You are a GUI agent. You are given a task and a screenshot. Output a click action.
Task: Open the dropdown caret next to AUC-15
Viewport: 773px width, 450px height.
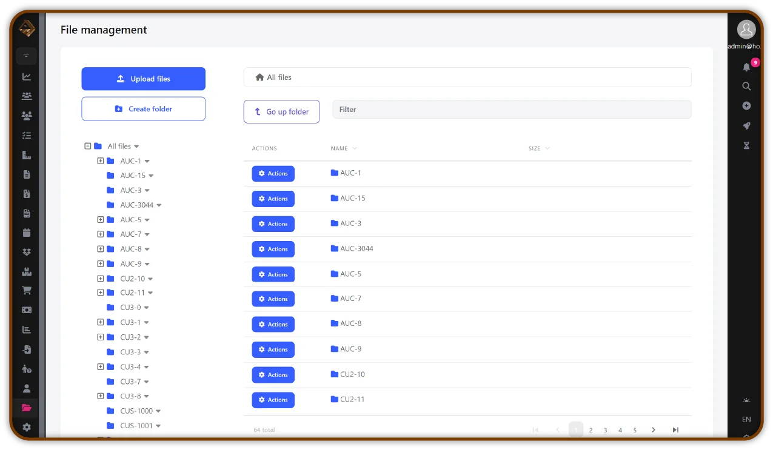tap(151, 176)
